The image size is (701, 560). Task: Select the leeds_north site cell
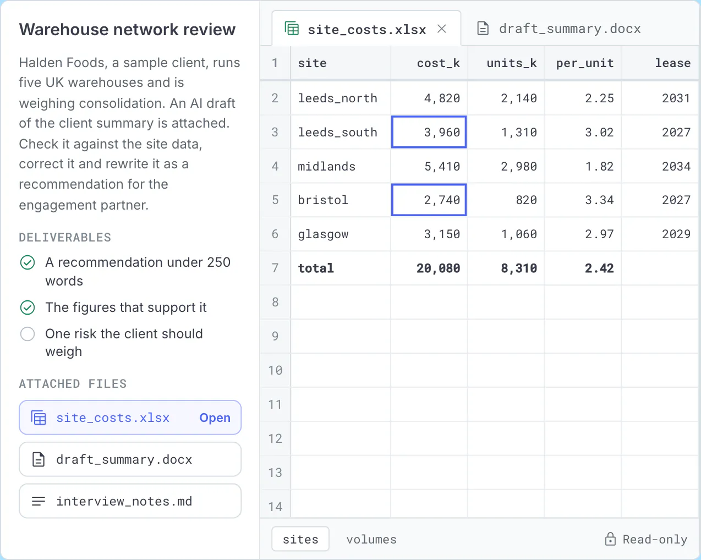coord(341,98)
